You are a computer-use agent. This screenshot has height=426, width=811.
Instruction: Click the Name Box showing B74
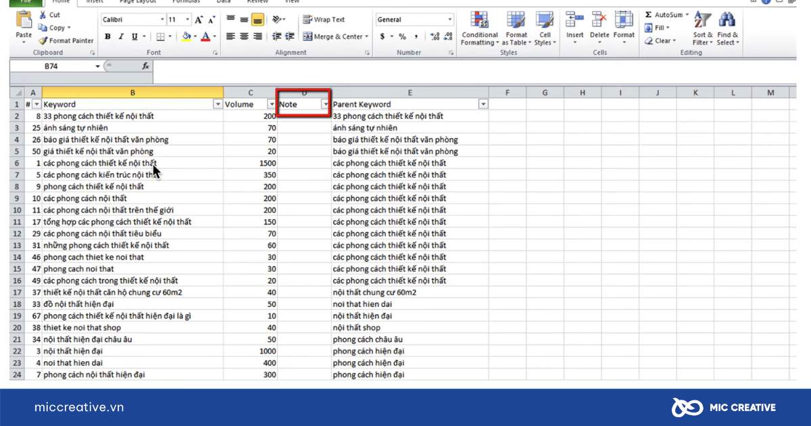(x=56, y=66)
